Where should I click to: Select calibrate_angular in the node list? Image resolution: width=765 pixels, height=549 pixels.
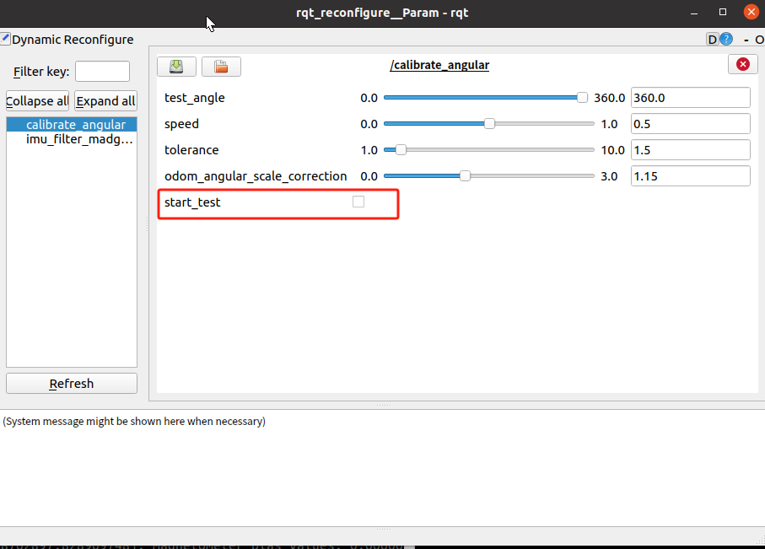click(x=75, y=125)
